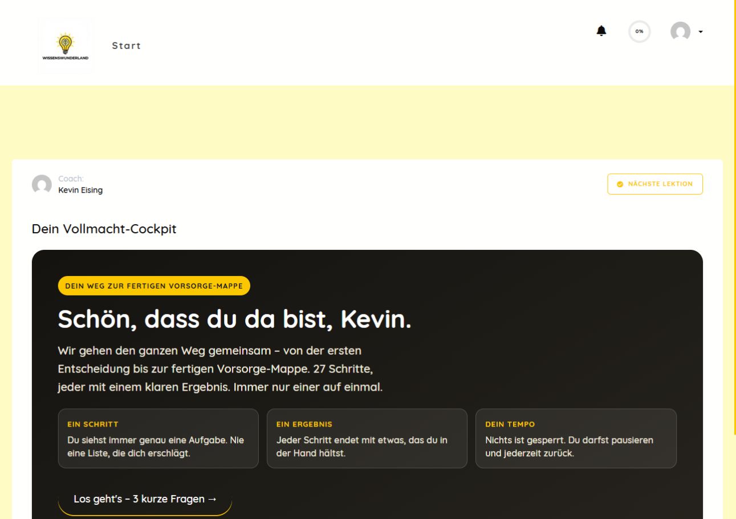This screenshot has width=736, height=519.
Task: Click the Ein Schritt info card
Action: (x=158, y=439)
